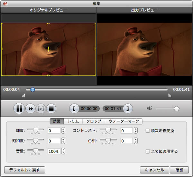Click the total duration label right of timeline
The height and width of the screenshot is (177, 193).
point(181,89)
